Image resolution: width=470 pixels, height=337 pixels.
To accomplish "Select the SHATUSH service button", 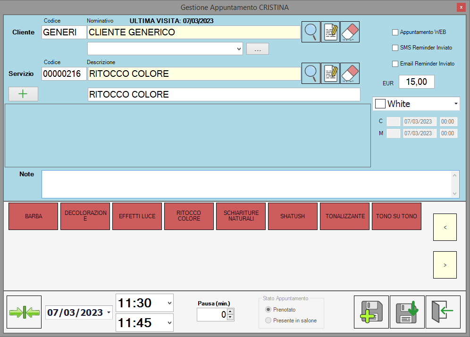I will click(x=293, y=216).
